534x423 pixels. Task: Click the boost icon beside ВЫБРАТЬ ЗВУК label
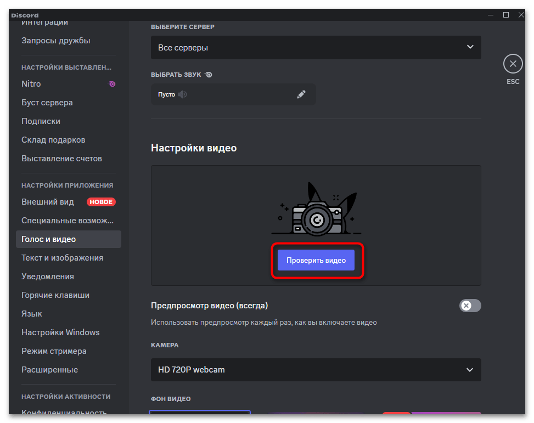pyautogui.click(x=208, y=74)
